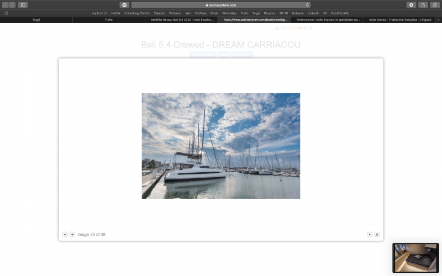Image resolution: width=442 pixels, height=276 pixels.
Task: Open Wix bookmark
Action: (x=188, y=13)
